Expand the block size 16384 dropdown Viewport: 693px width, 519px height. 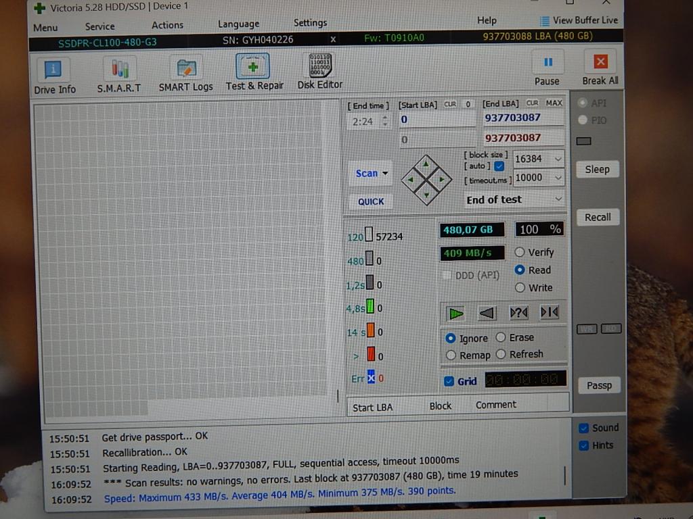click(558, 159)
